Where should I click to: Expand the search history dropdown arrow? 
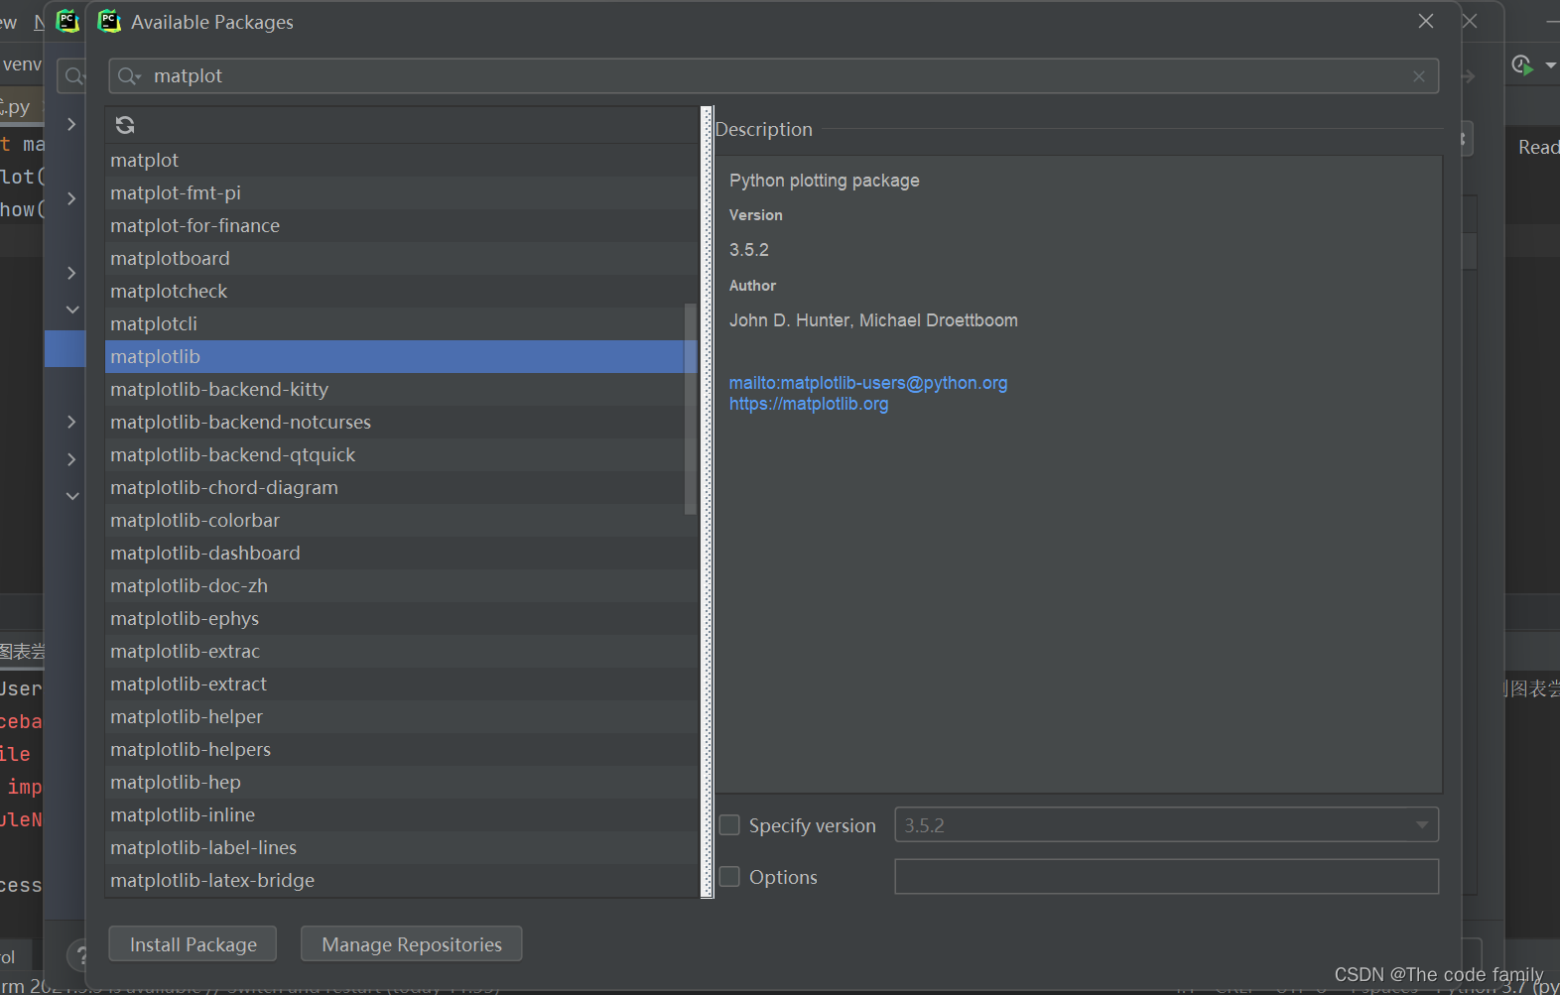(x=139, y=77)
